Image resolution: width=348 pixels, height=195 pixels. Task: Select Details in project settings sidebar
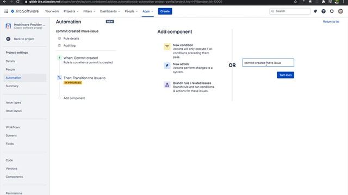tap(10, 61)
